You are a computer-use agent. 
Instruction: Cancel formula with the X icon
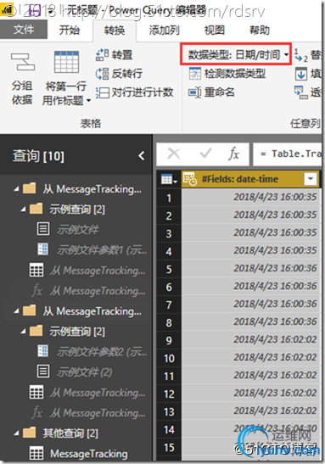[x=174, y=154]
